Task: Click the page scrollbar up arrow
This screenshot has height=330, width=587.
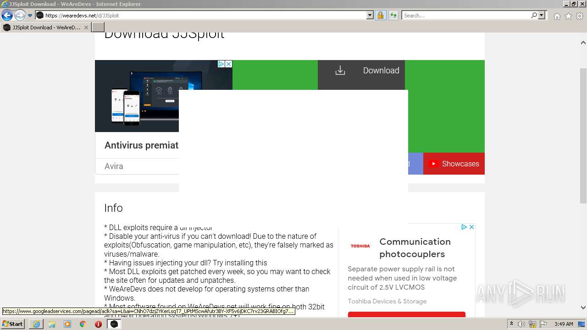Action: (x=583, y=43)
